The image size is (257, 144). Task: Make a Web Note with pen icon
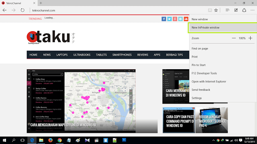tap(236, 10)
